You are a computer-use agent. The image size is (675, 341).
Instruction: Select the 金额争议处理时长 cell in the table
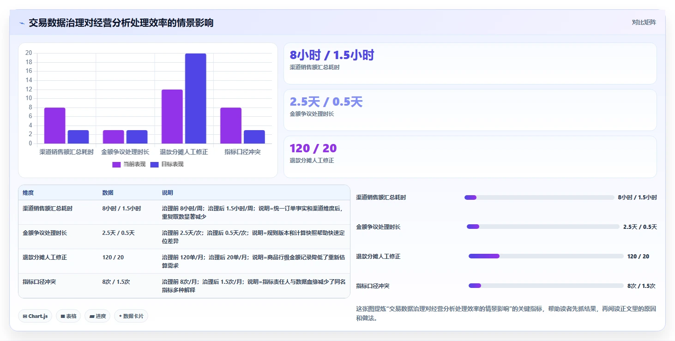point(45,233)
